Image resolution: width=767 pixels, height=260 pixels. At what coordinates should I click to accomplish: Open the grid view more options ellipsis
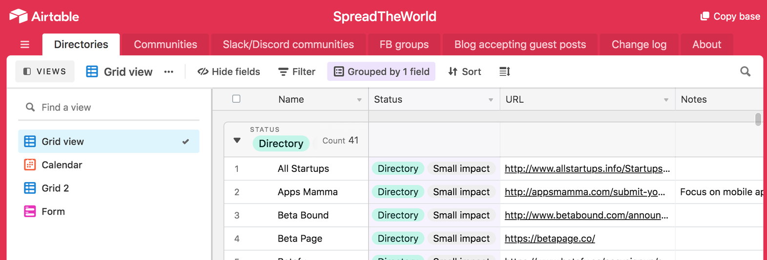pyautogui.click(x=169, y=72)
